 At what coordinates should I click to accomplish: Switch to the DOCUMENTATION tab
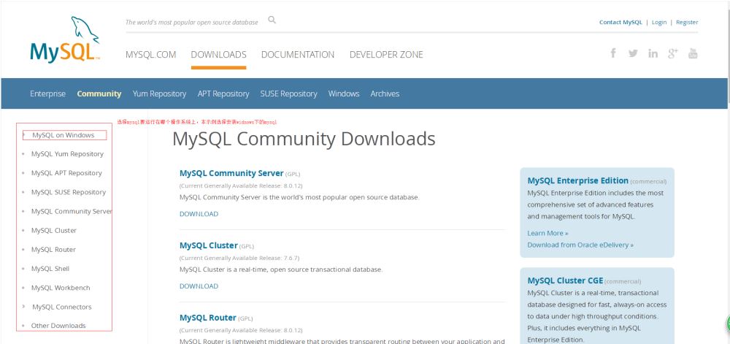[298, 55]
